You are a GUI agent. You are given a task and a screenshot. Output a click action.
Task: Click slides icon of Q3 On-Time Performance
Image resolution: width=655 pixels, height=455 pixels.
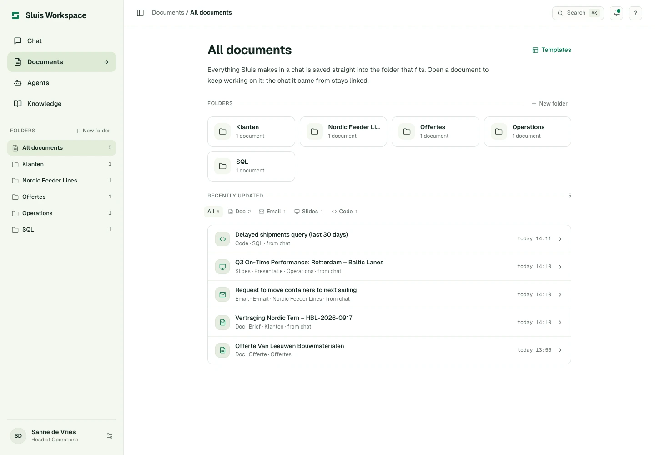coord(222,267)
